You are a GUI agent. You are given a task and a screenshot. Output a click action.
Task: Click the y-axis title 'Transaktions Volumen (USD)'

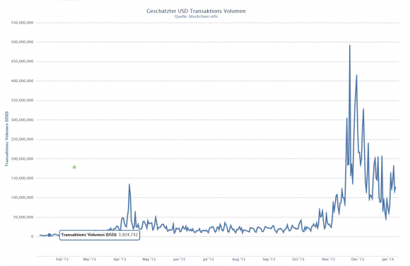pyautogui.click(x=7, y=139)
